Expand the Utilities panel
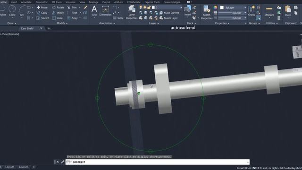Viewport: 302px width, 170px height. coord(272,23)
